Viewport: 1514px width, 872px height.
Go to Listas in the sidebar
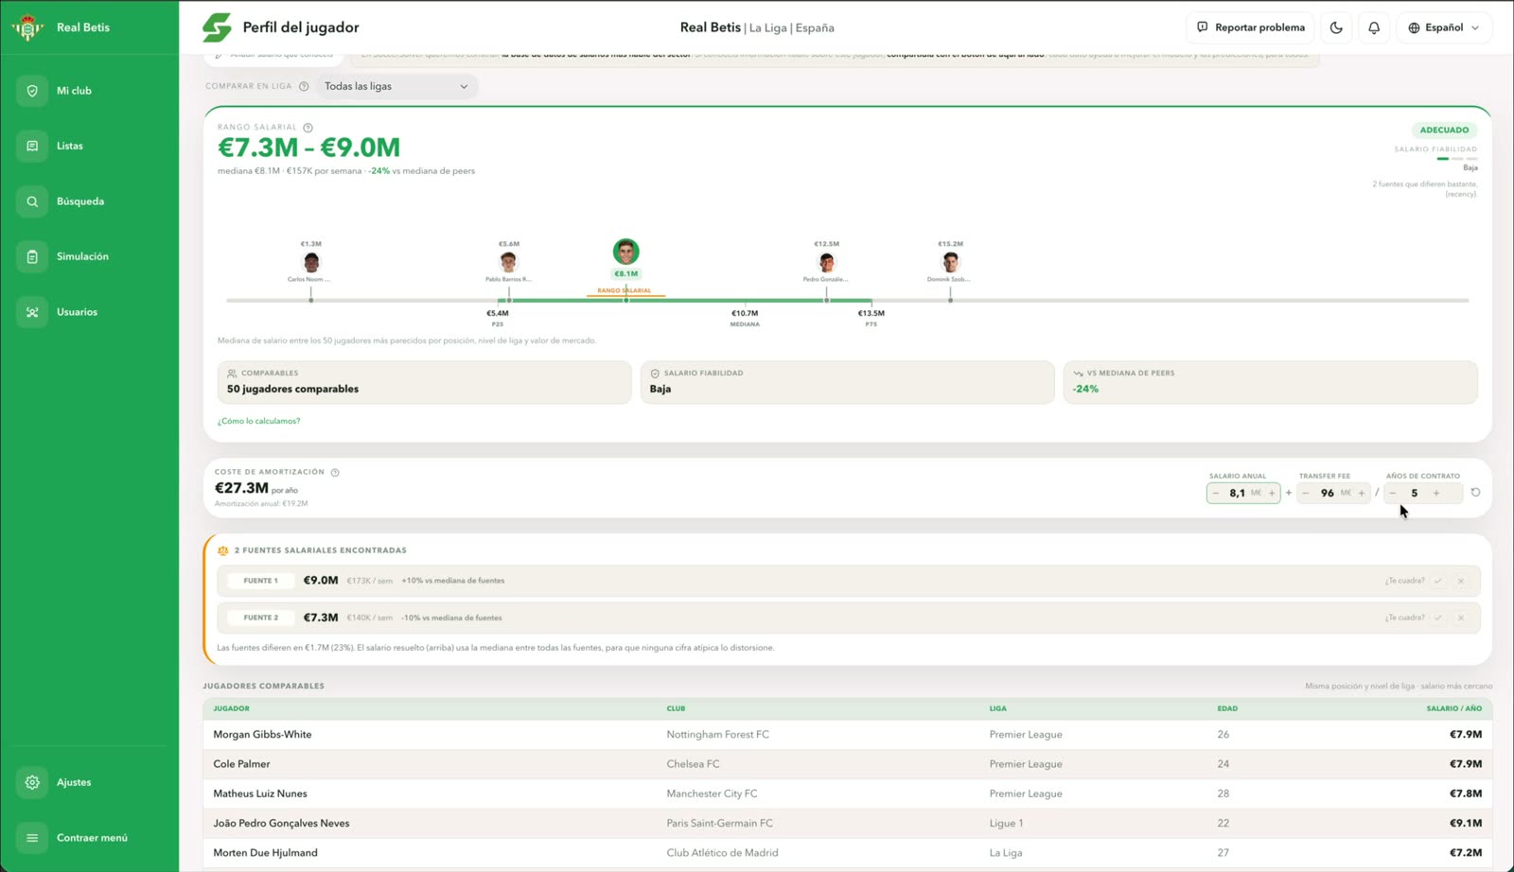[x=70, y=146]
